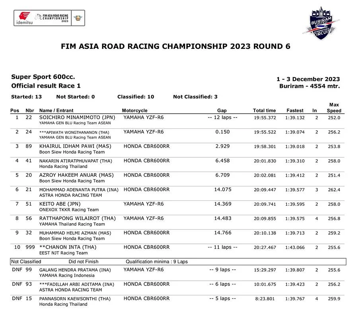Screen dimensions: 358x309
Task: Click the Motorcycle column header
Action: 134,110
